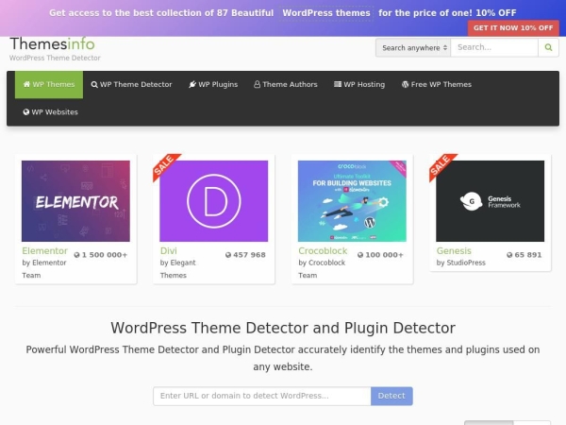Click the green search magnifier button
Viewport: 566px width, 425px height.
point(548,47)
